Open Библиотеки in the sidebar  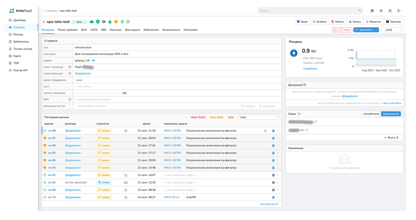point(21,42)
